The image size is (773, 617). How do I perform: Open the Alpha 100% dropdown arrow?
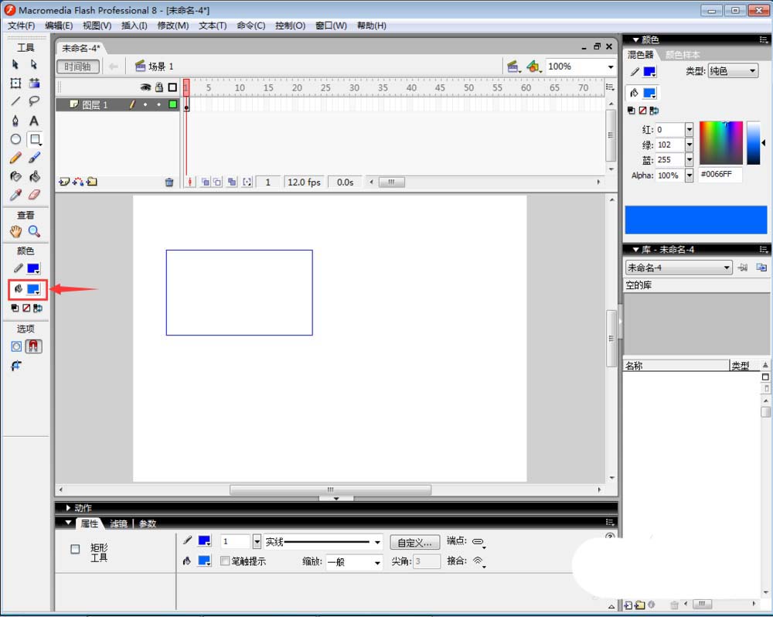[x=690, y=175]
